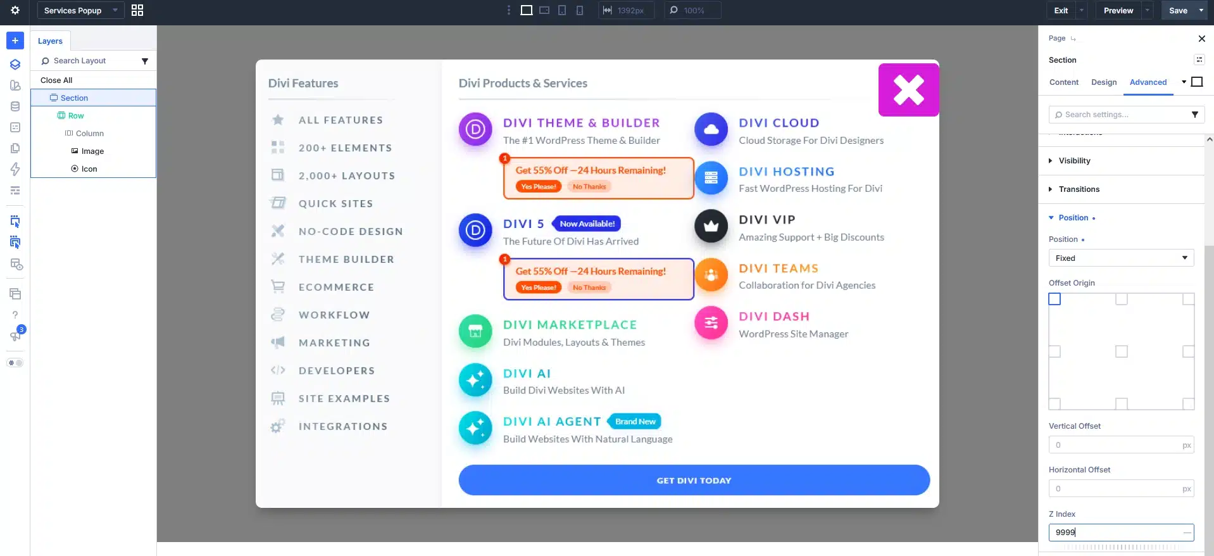
Task: Click the Divi Dash icon
Action: click(x=711, y=323)
